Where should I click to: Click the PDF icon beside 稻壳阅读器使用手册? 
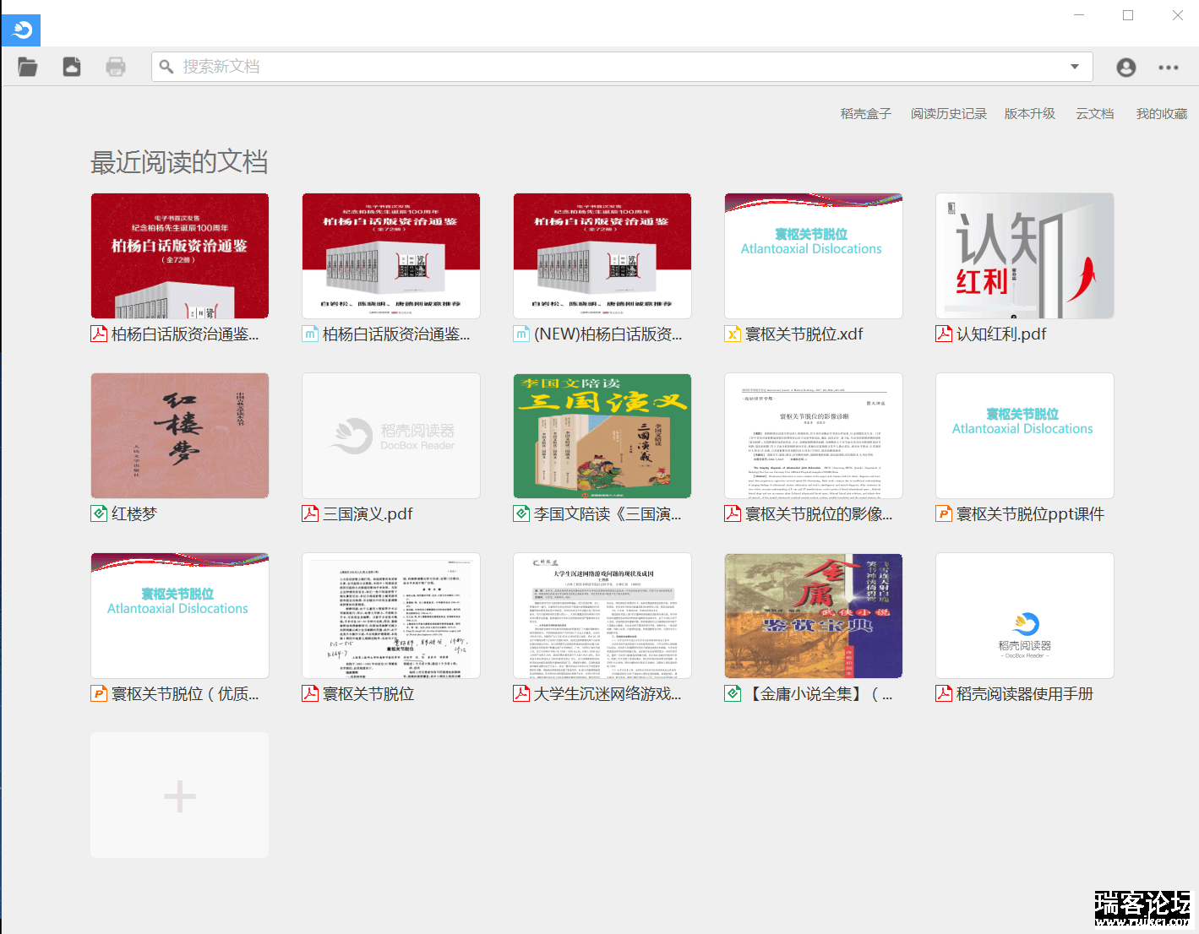click(944, 693)
